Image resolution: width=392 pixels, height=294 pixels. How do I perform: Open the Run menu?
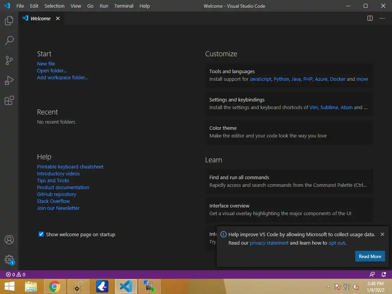(x=104, y=6)
